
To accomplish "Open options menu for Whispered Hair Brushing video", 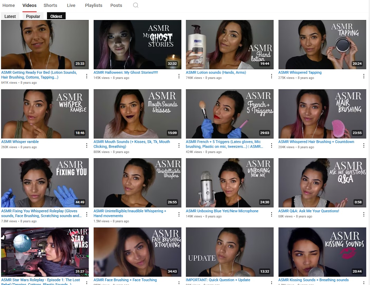I will (364, 145).
